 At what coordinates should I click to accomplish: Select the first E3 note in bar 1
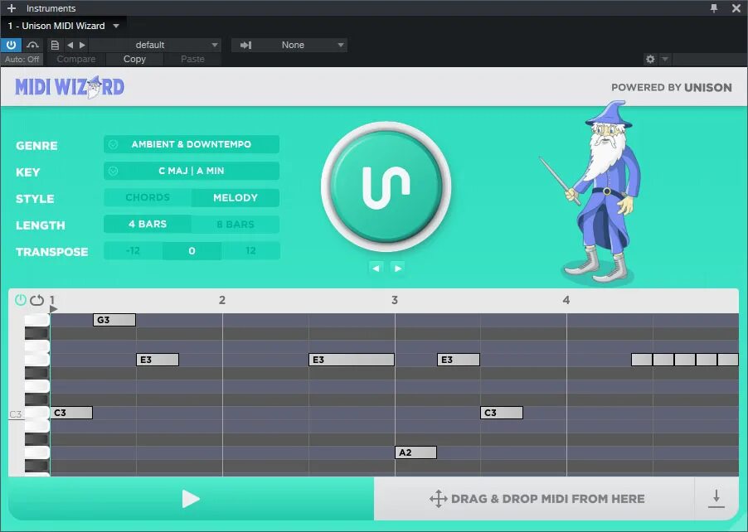coord(158,360)
